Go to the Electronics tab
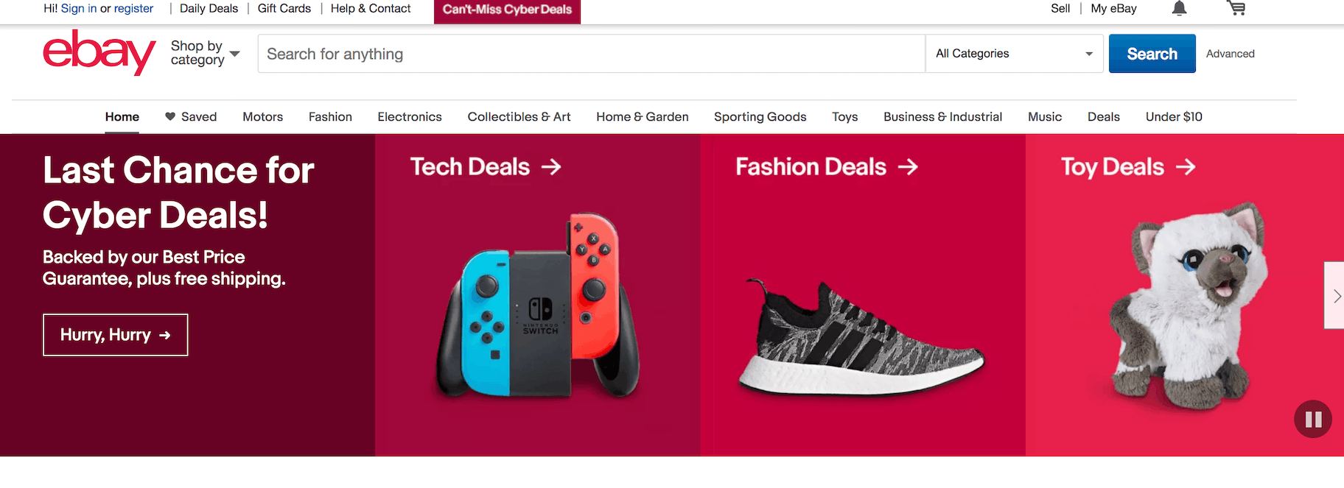This screenshot has width=1344, height=488. point(410,117)
